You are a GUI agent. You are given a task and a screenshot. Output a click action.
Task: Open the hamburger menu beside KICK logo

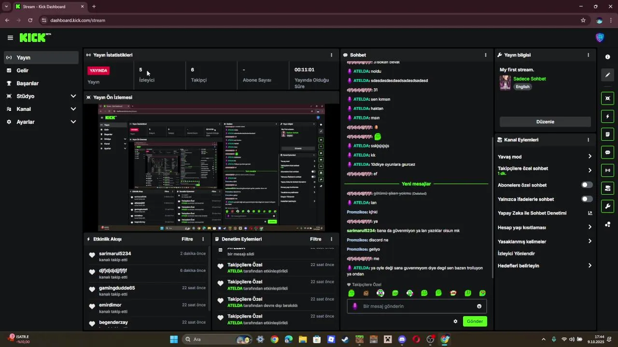tap(10, 38)
